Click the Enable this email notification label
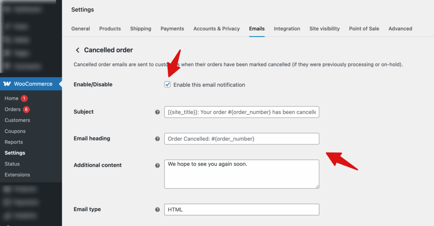This screenshot has width=434, height=226. click(209, 85)
